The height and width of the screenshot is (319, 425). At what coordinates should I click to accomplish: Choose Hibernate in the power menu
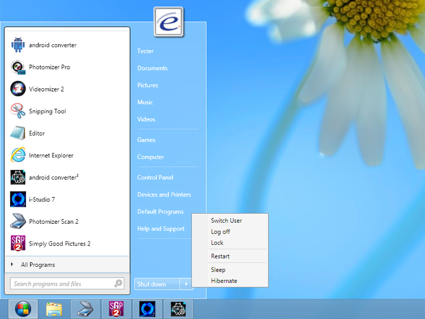pos(224,281)
